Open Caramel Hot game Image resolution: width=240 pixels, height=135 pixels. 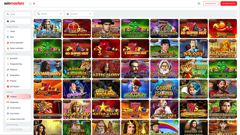pos(48,89)
